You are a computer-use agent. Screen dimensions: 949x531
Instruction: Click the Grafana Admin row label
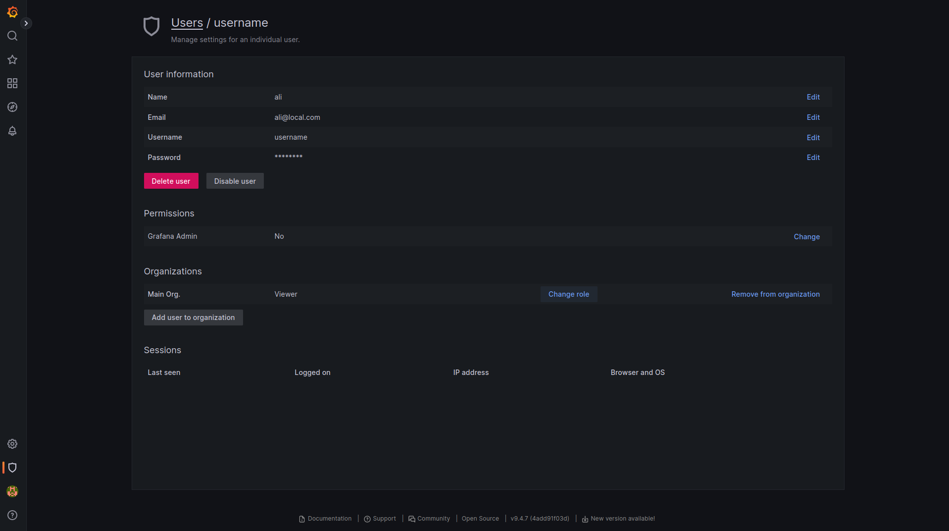(172, 236)
